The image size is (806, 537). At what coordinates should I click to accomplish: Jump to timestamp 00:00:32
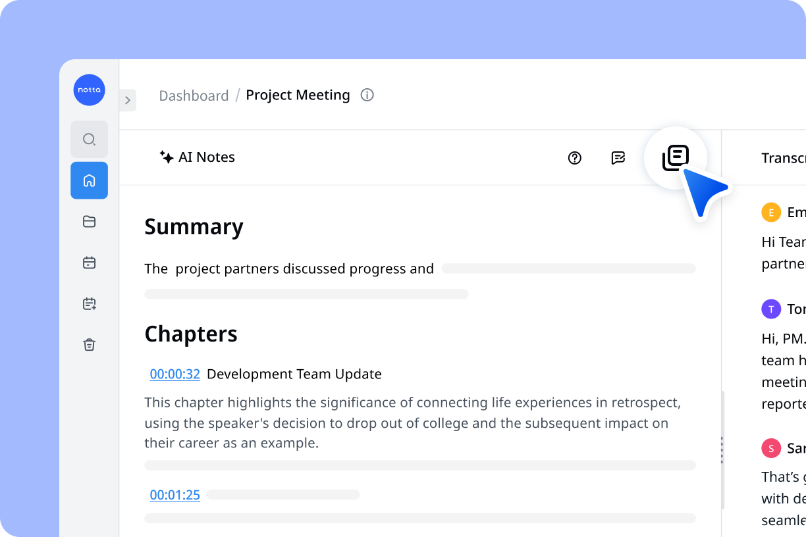[175, 374]
